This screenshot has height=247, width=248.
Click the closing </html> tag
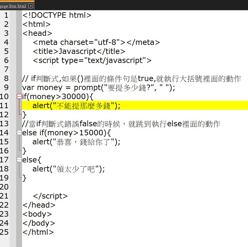(38, 232)
